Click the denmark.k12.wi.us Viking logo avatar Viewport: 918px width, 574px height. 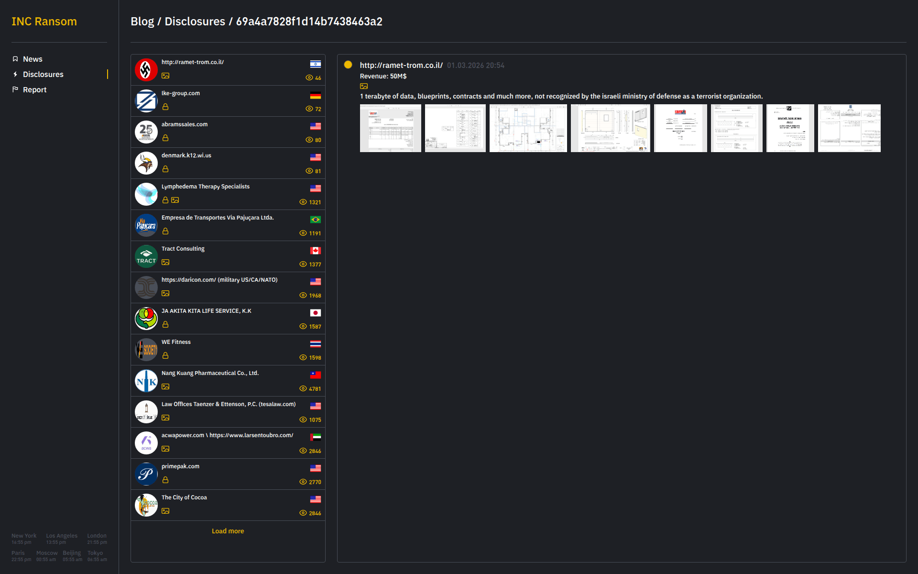pyautogui.click(x=146, y=163)
